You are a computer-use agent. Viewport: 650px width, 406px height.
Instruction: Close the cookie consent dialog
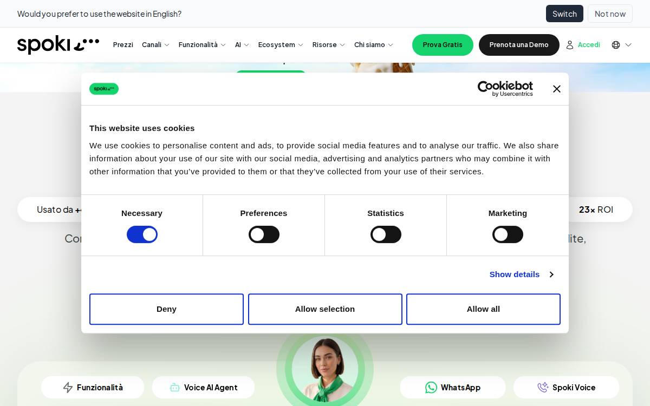556,89
